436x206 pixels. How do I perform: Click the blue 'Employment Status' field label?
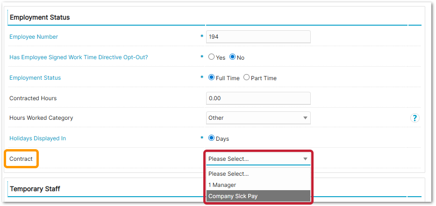[x=35, y=78]
